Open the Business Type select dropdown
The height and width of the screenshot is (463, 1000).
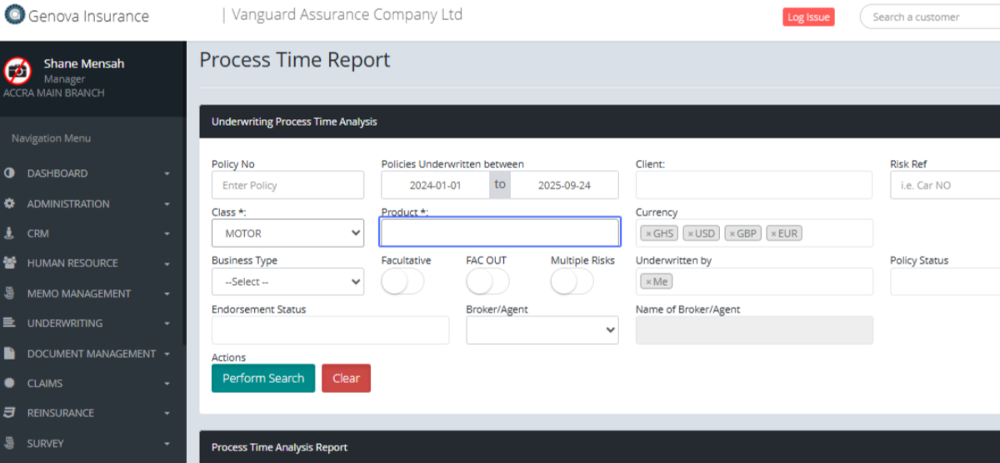(287, 282)
